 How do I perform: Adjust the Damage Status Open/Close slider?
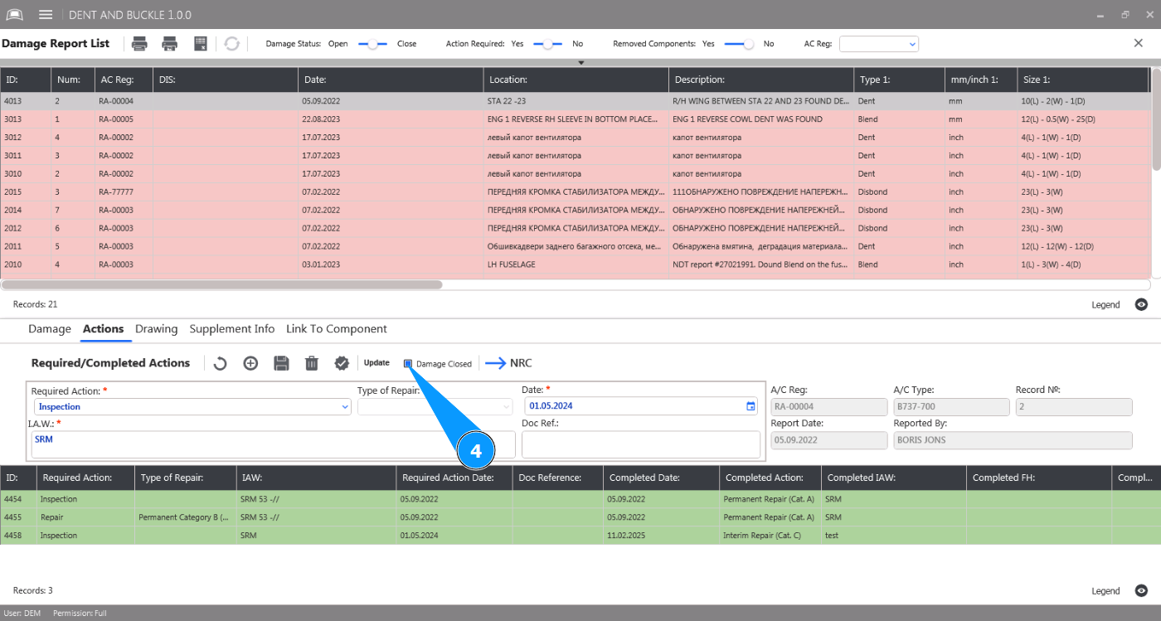click(x=372, y=44)
